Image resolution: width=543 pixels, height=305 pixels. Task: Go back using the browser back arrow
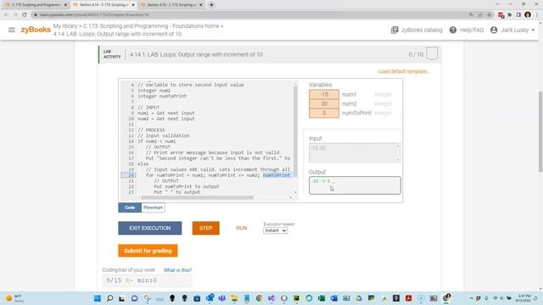pos(6,15)
